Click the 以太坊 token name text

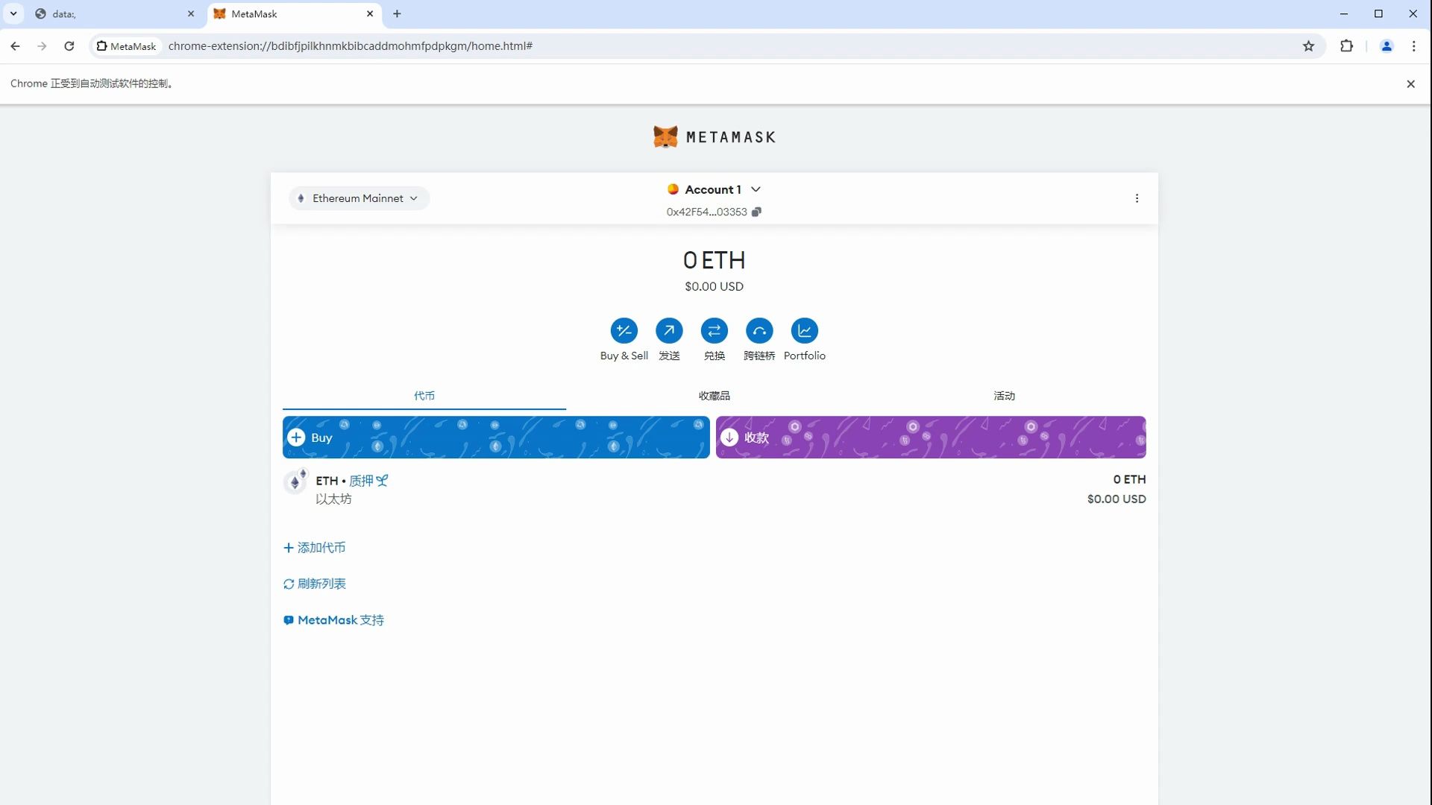(333, 499)
